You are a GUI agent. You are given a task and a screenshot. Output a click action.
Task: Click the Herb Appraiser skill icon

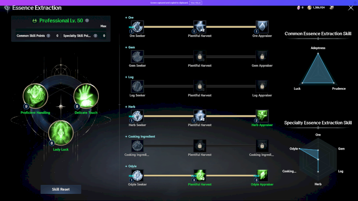[262, 115]
